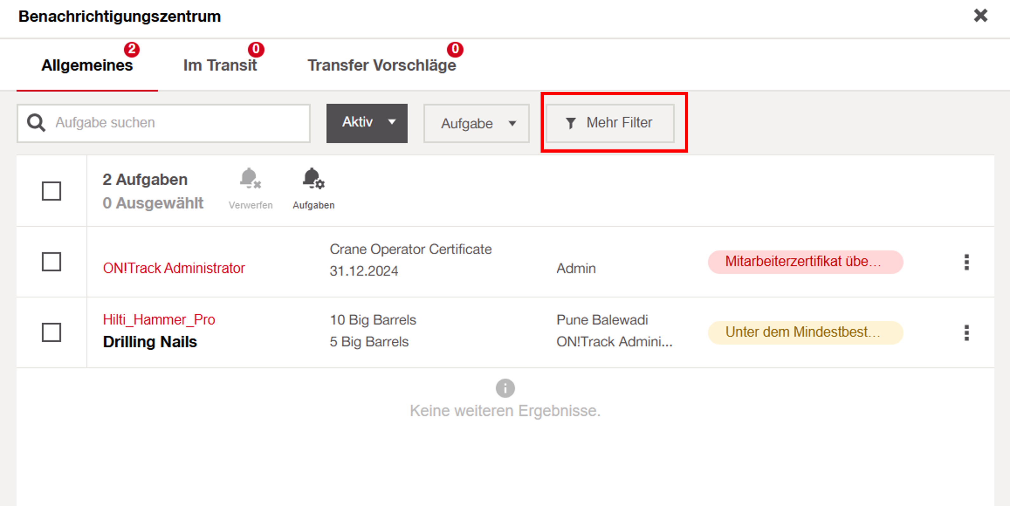Click the search magnifier icon

(36, 123)
